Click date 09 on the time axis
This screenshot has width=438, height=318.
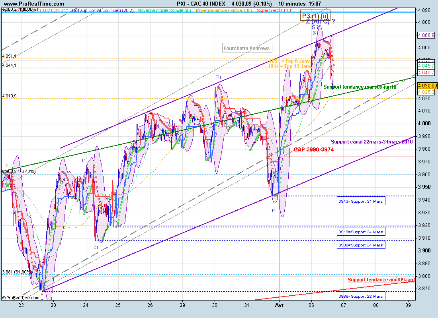[x=408, y=305]
